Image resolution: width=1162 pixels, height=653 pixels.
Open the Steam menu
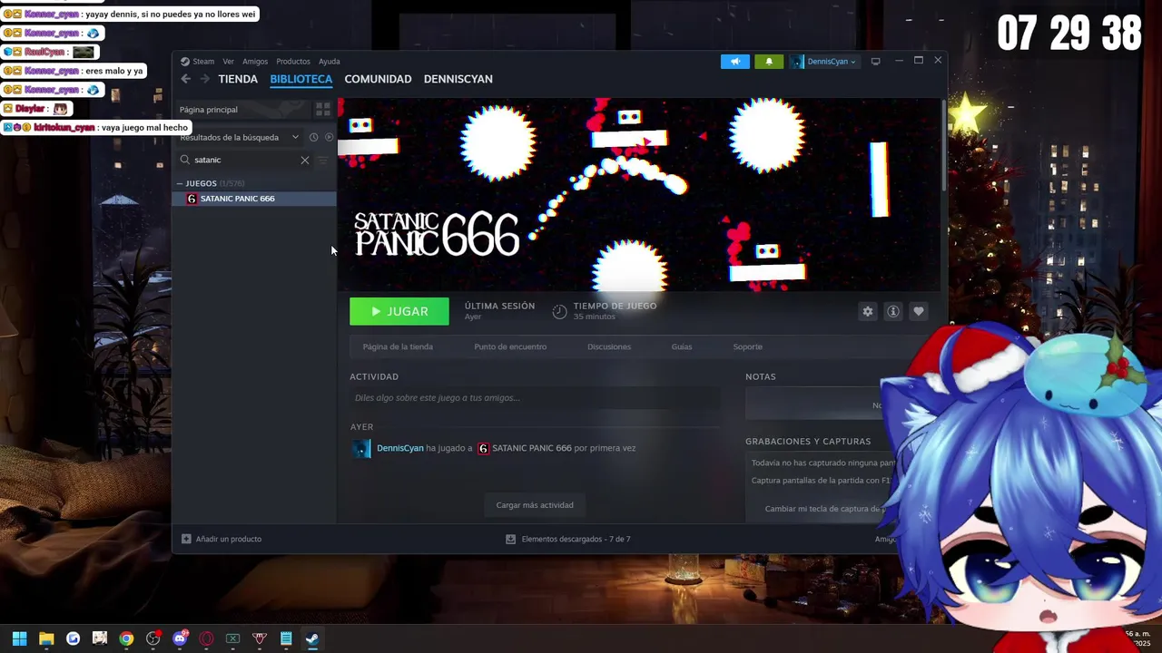203,62
